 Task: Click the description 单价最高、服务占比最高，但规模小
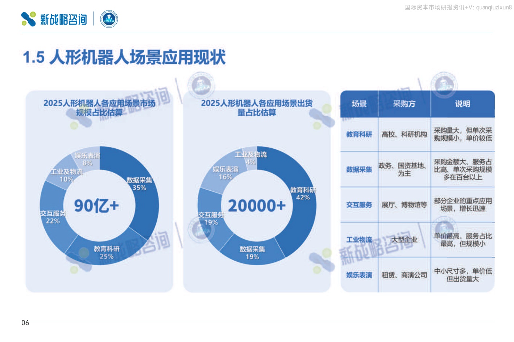pos(463,240)
